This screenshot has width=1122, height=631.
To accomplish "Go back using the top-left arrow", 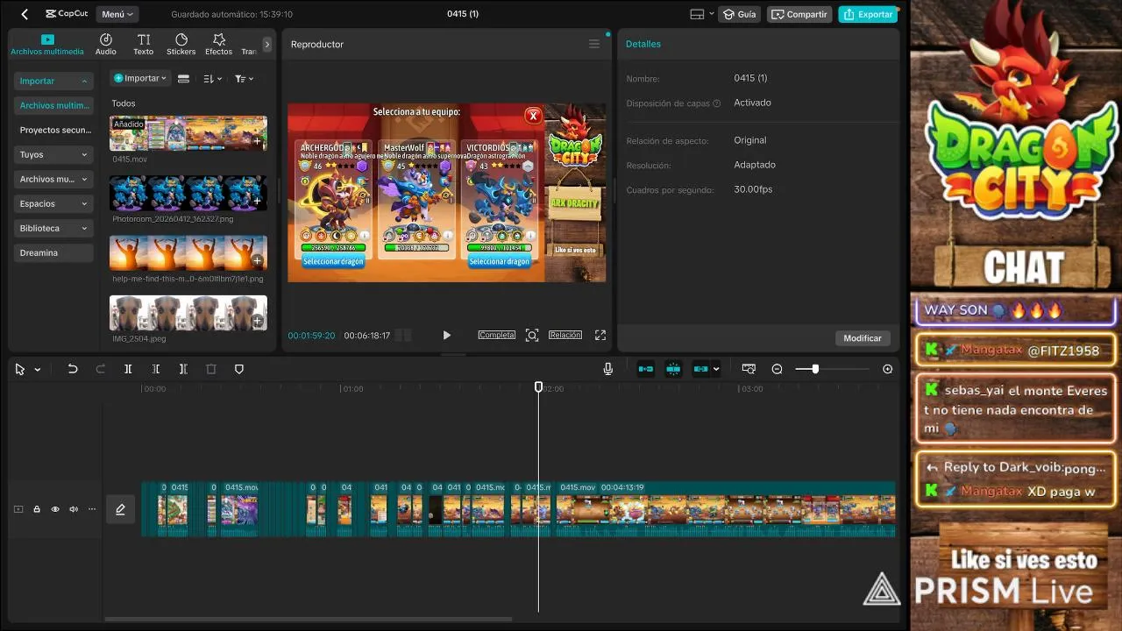I will click(25, 14).
